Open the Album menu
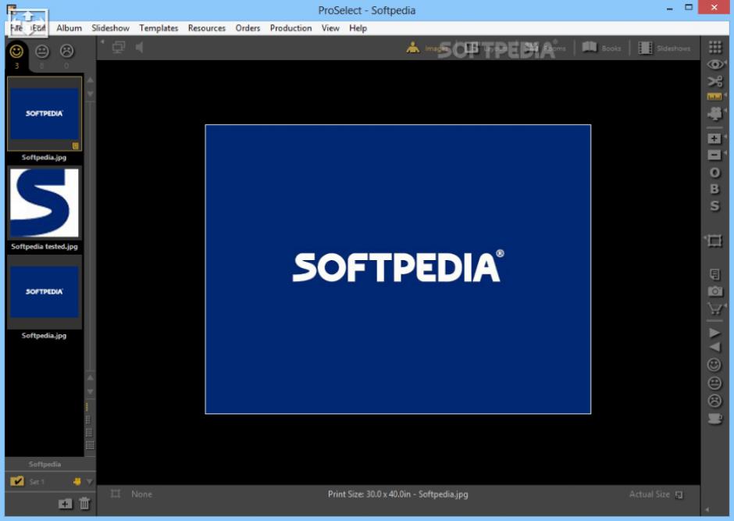The height and width of the screenshot is (521, 734). [69, 28]
